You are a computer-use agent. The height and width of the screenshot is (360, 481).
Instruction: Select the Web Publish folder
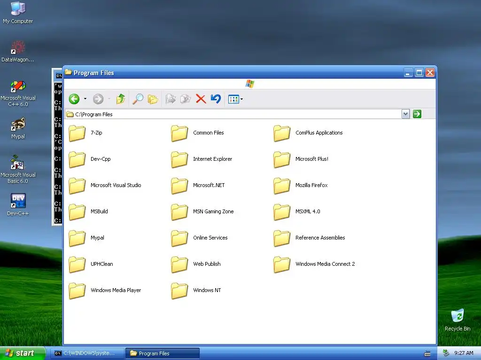pos(196,264)
